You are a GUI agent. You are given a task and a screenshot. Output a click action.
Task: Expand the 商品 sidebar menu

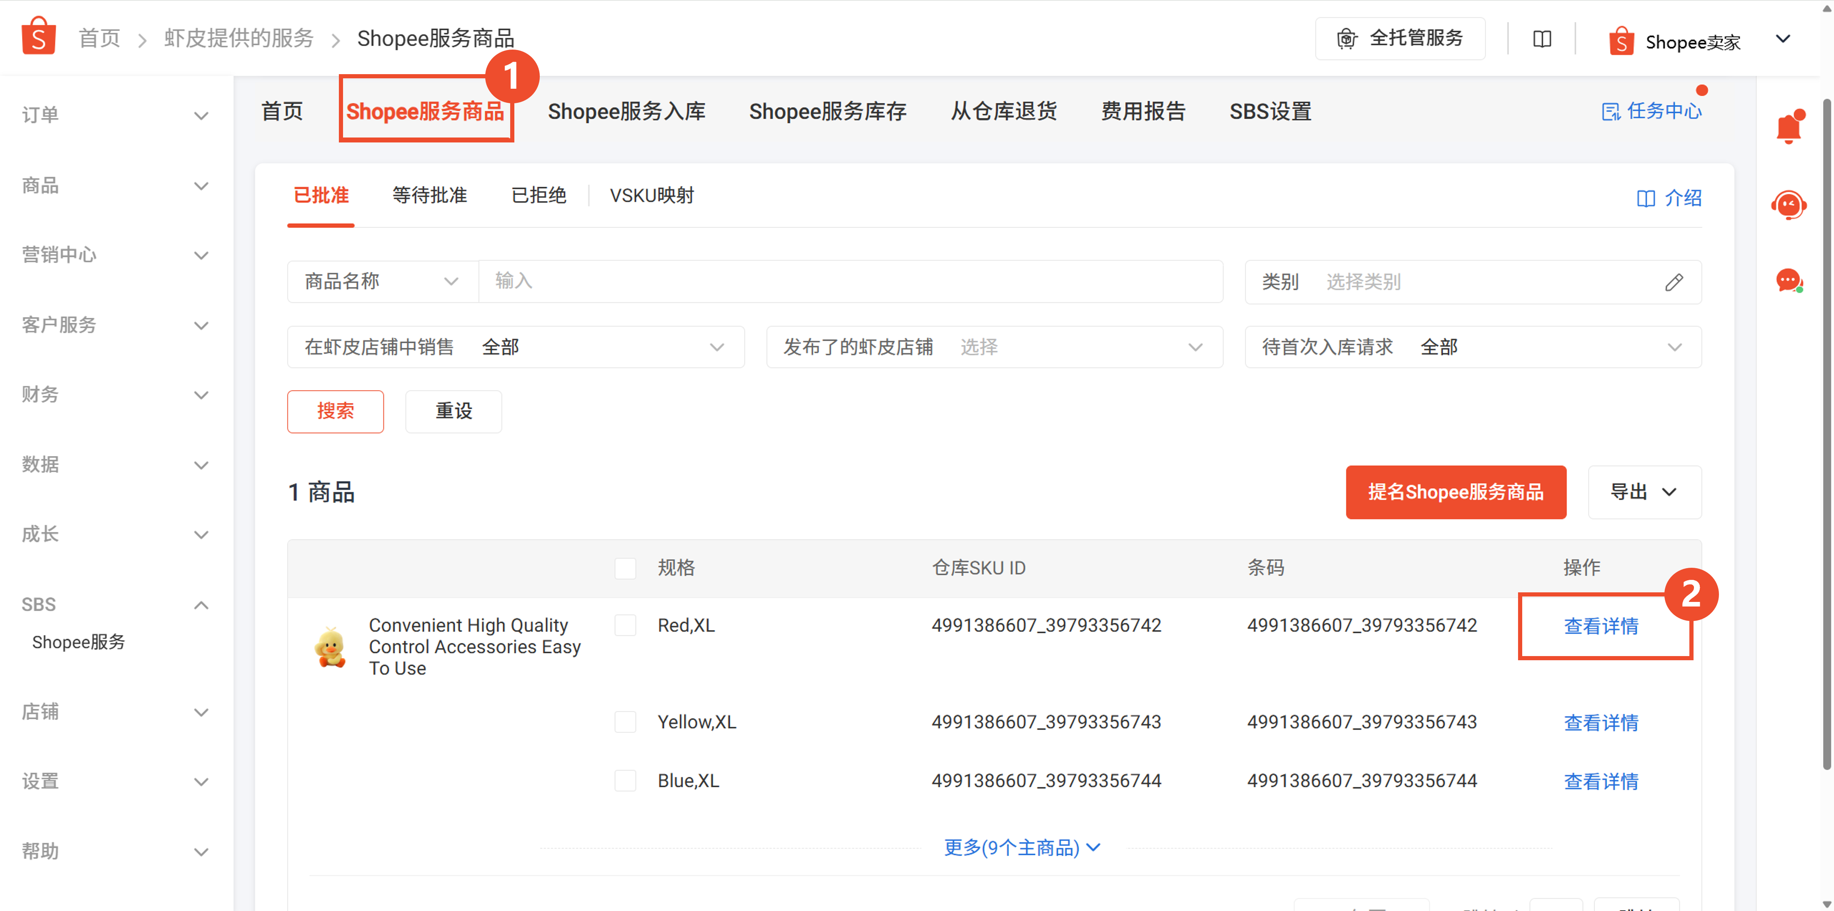[x=116, y=186]
